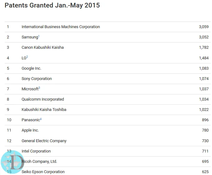Click the Samsung patent count 3,052
This screenshot has width=212, height=175.
[204, 37]
